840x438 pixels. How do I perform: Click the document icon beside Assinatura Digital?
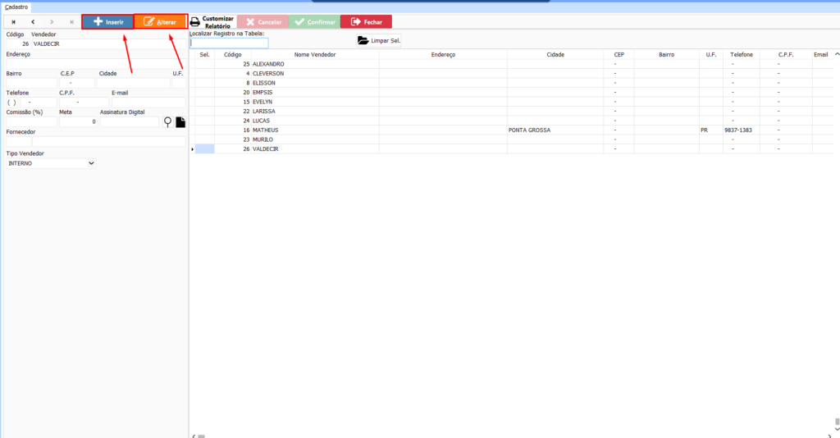(180, 122)
